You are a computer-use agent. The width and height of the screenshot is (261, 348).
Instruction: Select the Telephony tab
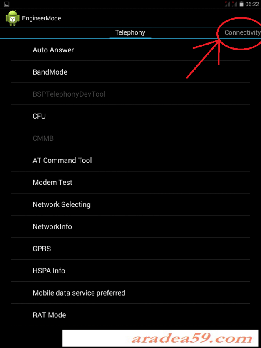130,32
